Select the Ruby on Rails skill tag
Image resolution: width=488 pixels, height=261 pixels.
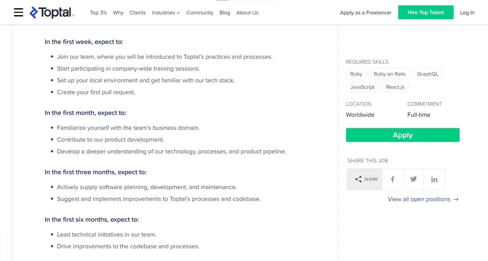point(389,74)
